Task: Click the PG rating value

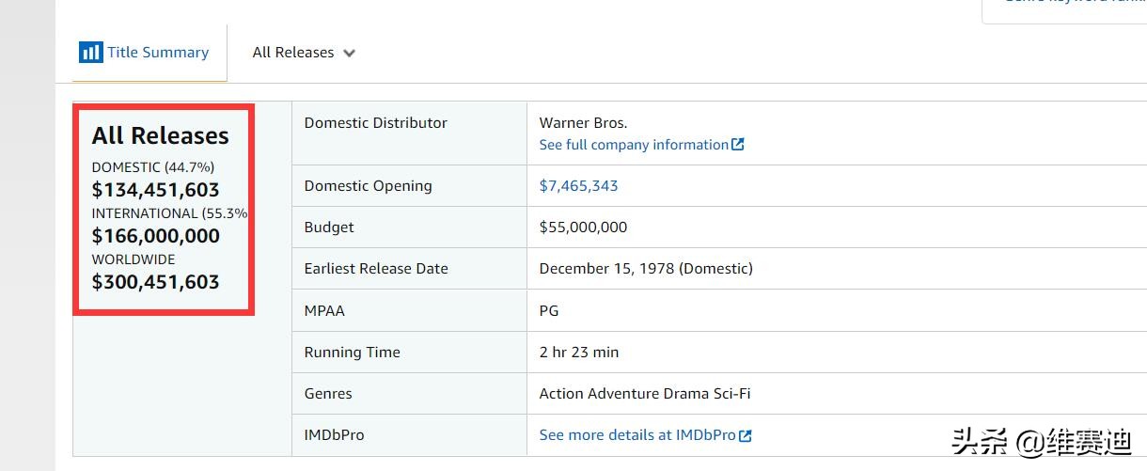Action: (549, 310)
